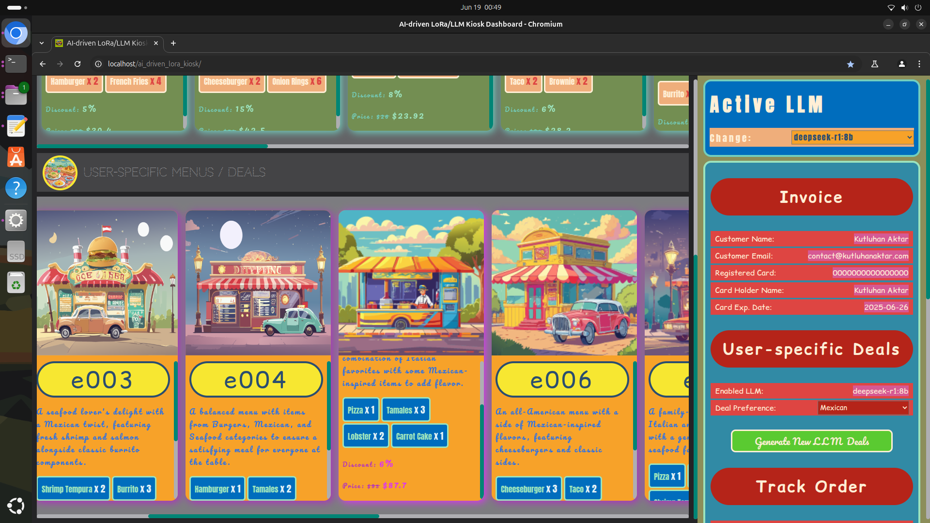Click the Tamales X 3 item tag
This screenshot has height=523, width=930.
click(x=406, y=410)
